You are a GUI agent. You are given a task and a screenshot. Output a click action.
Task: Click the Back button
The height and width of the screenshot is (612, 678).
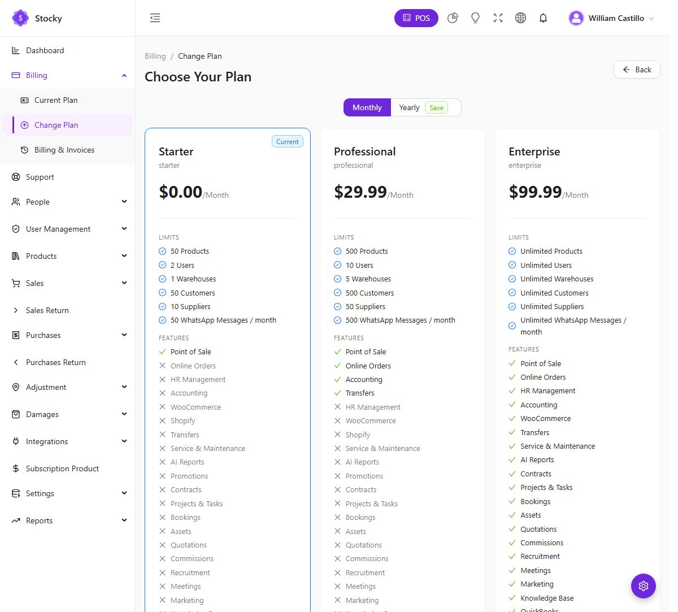[637, 70]
